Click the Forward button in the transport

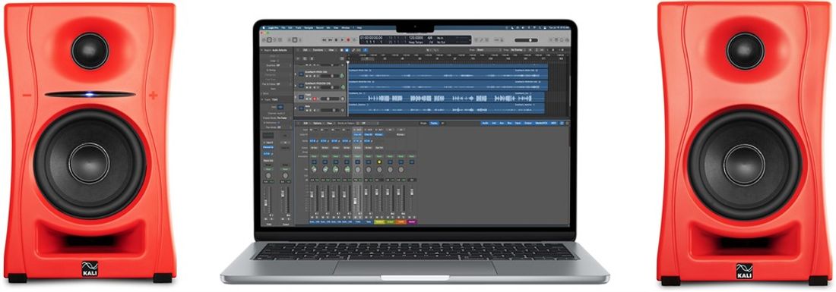[330, 39]
